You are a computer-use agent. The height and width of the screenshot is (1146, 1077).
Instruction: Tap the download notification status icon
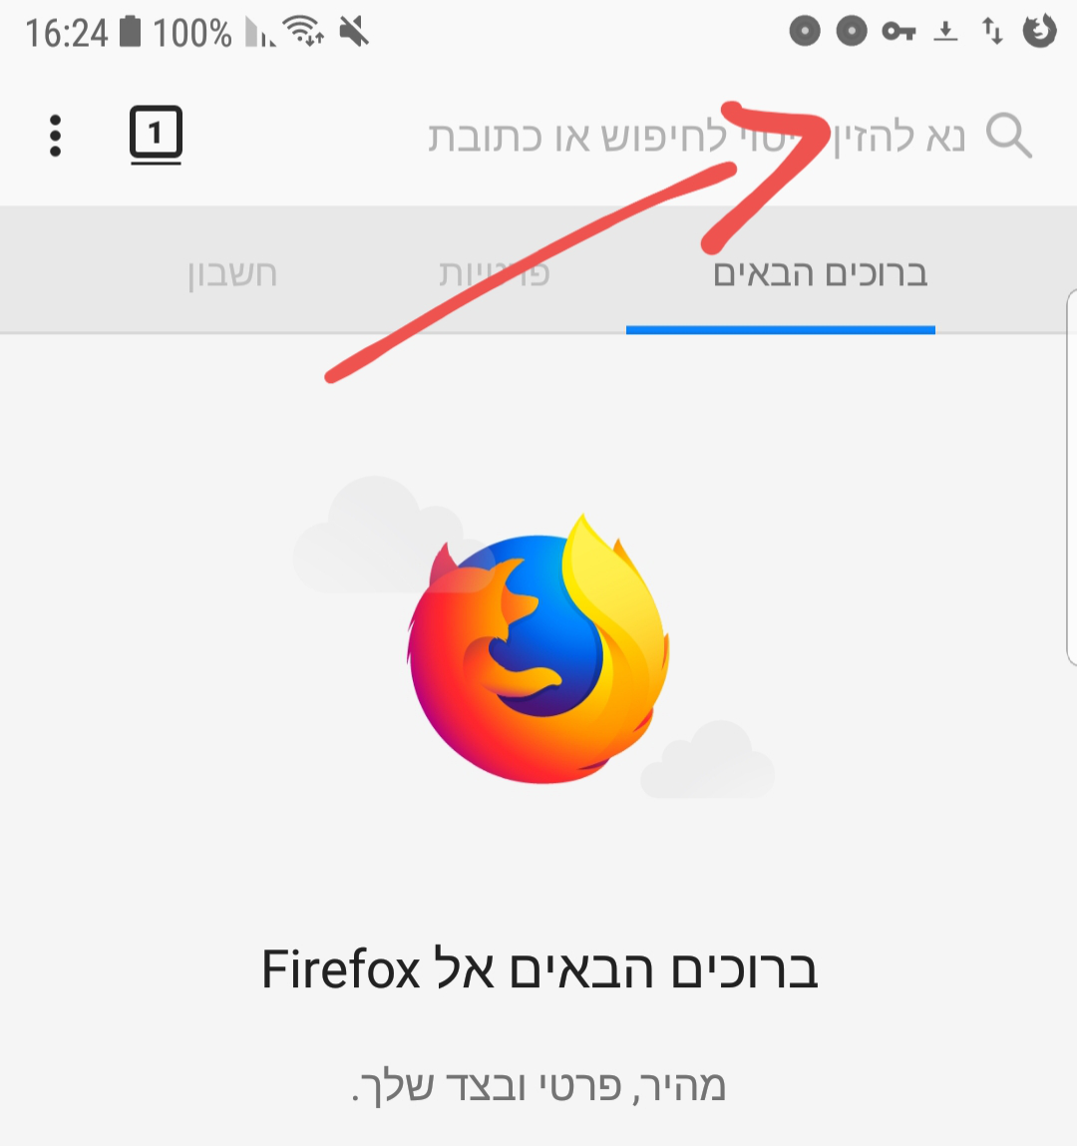click(945, 32)
